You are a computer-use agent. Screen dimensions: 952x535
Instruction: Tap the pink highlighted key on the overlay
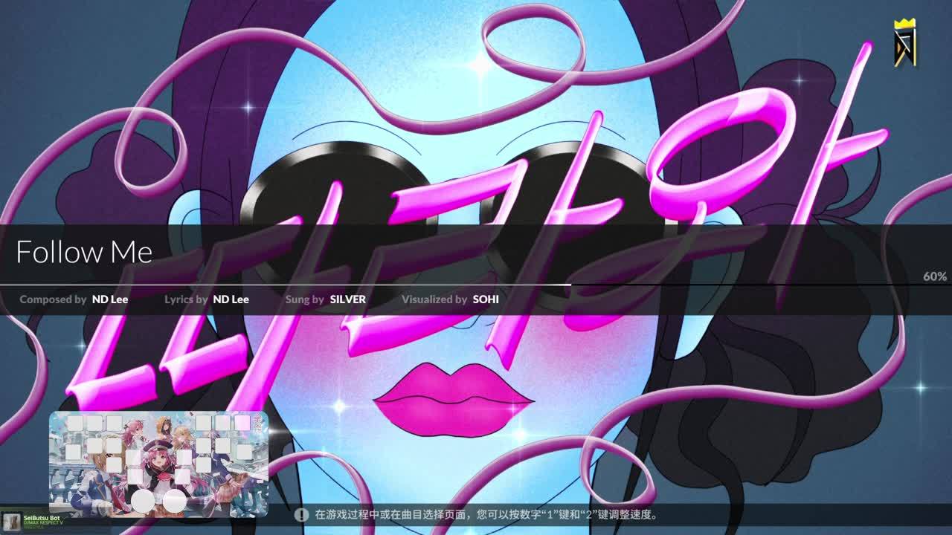[x=242, y=423]
